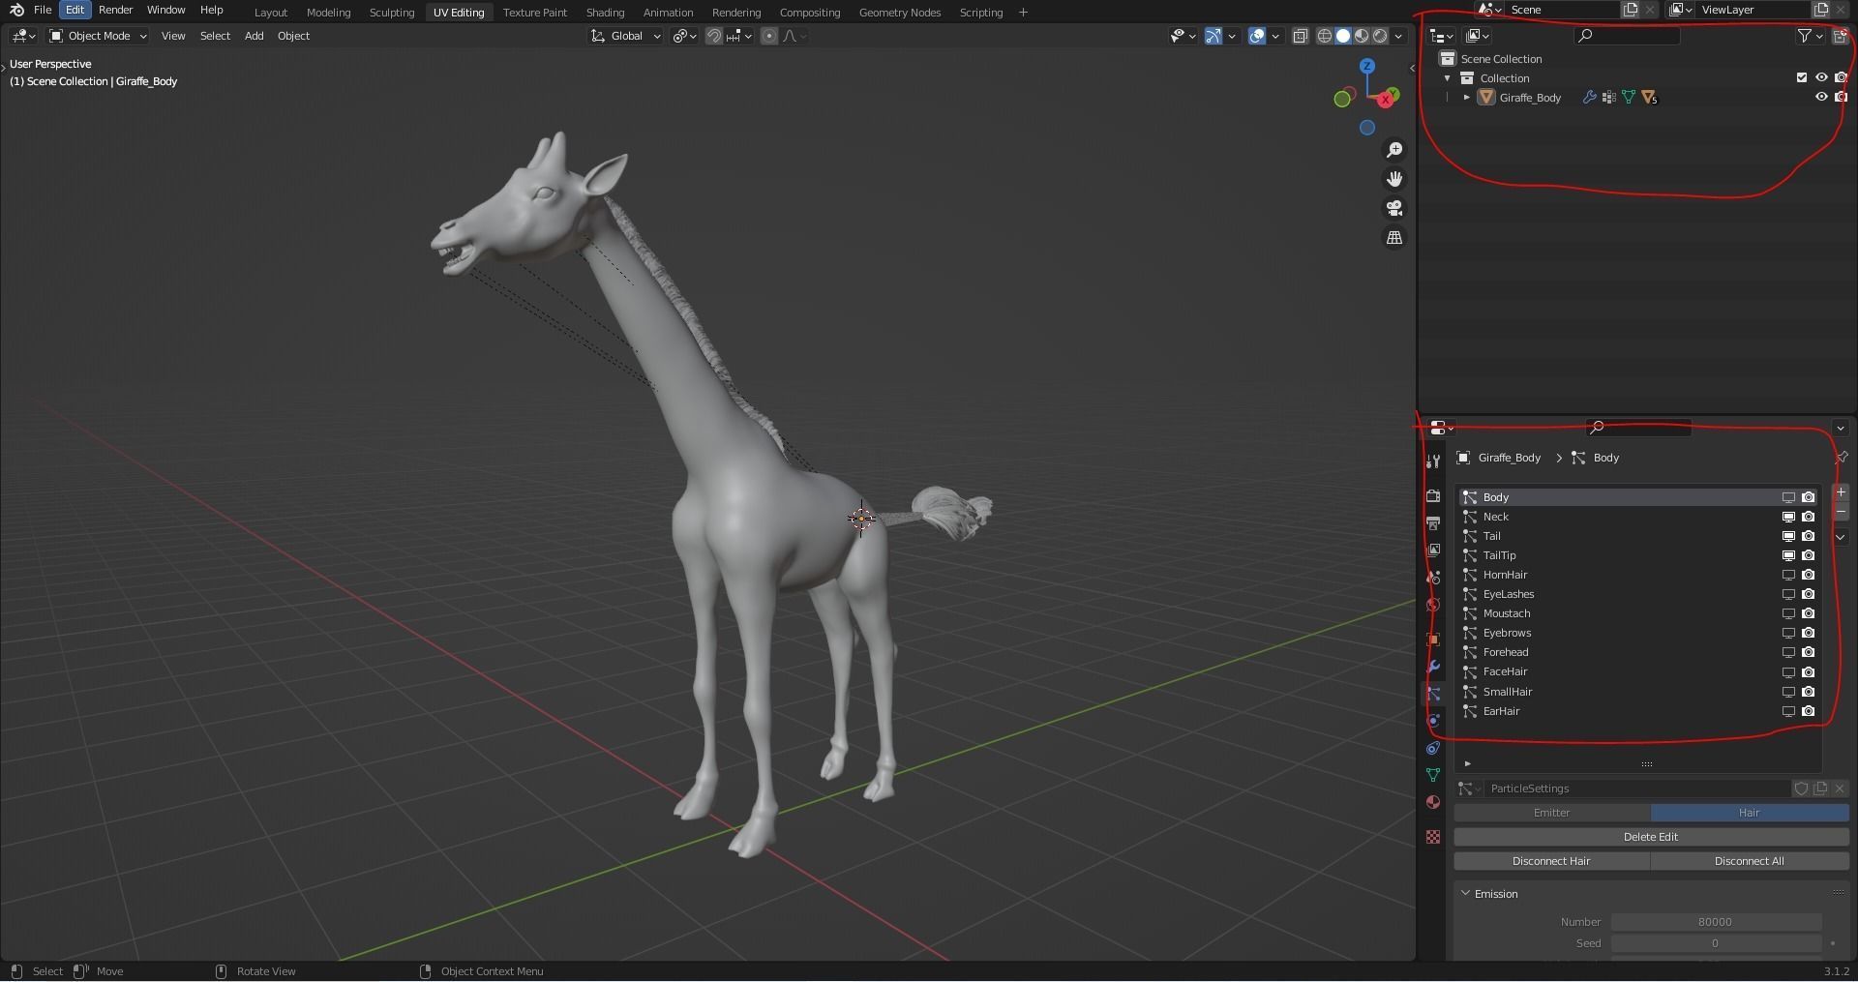This screenshot has width=1858, height=982.
Task: Open the Output properties tab
Action: (x=1433, y=522)
